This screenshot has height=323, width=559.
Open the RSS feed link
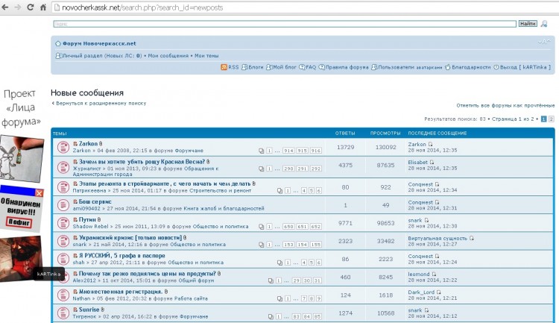[230, 67]
